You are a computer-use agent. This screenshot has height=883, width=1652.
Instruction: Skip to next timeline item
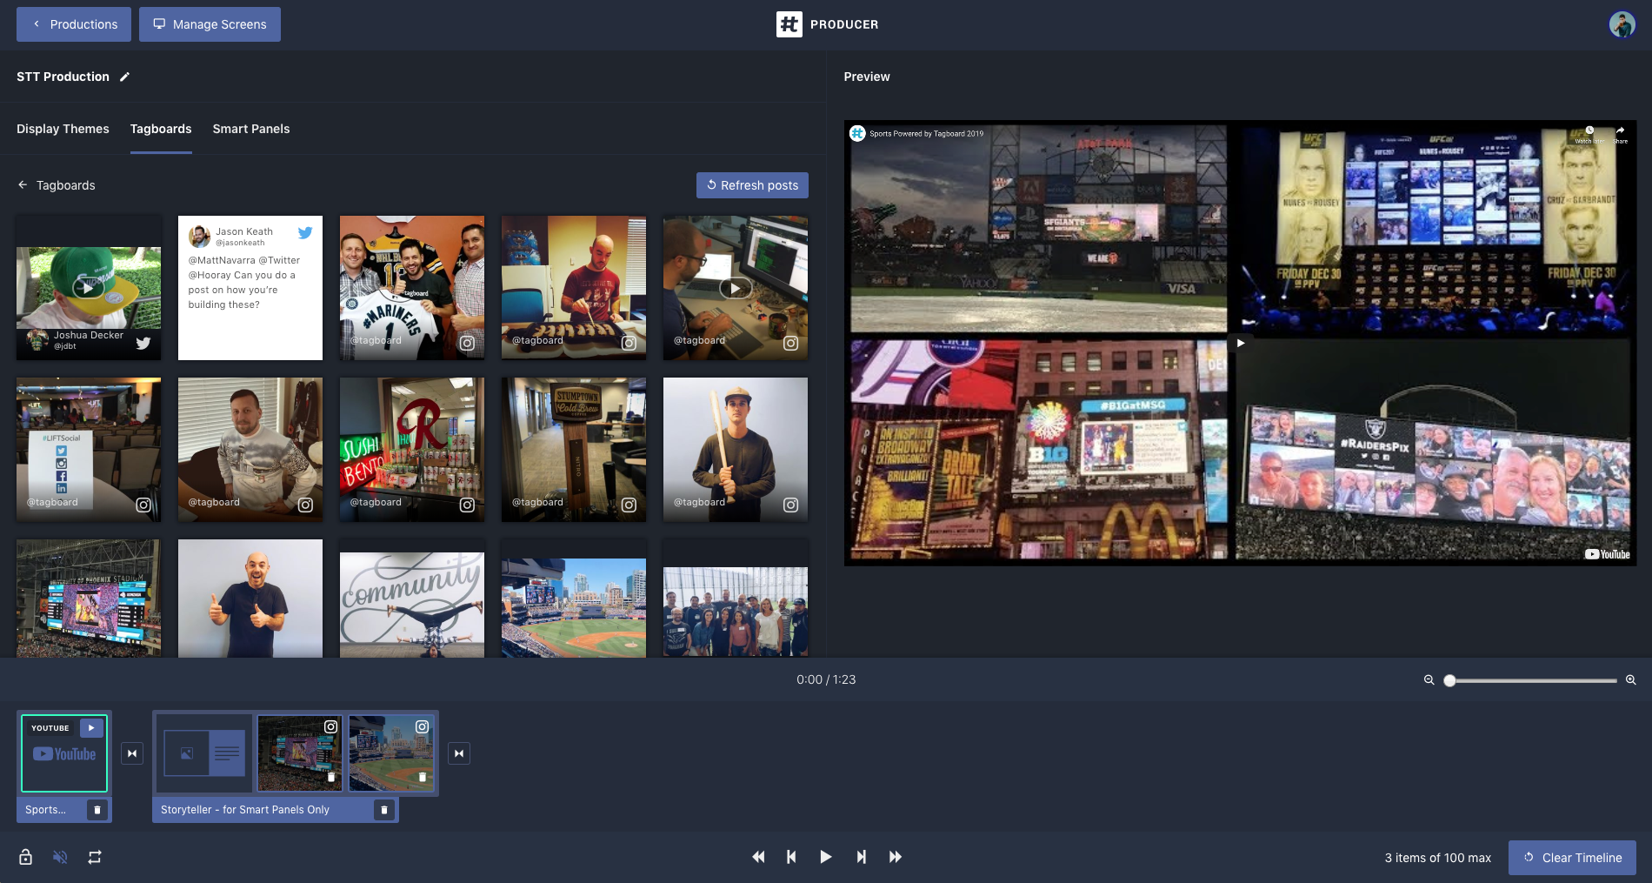[861, 857]
